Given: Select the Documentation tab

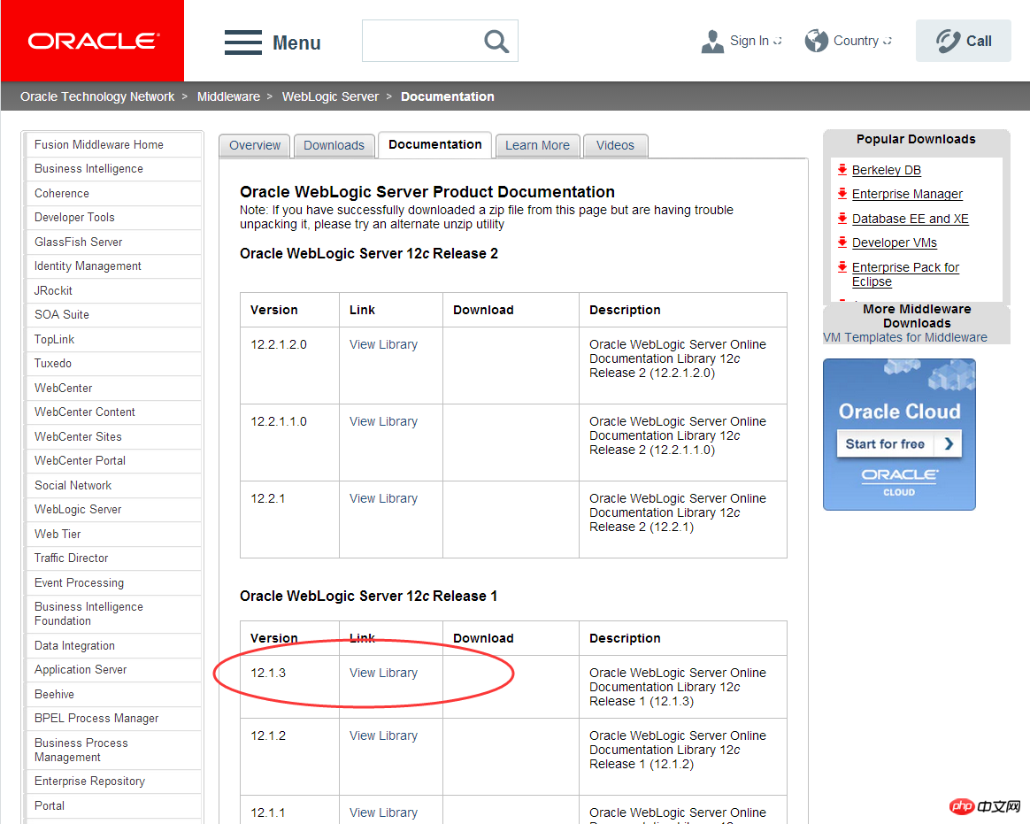Looking at the screenshot, I should point(434,144).
